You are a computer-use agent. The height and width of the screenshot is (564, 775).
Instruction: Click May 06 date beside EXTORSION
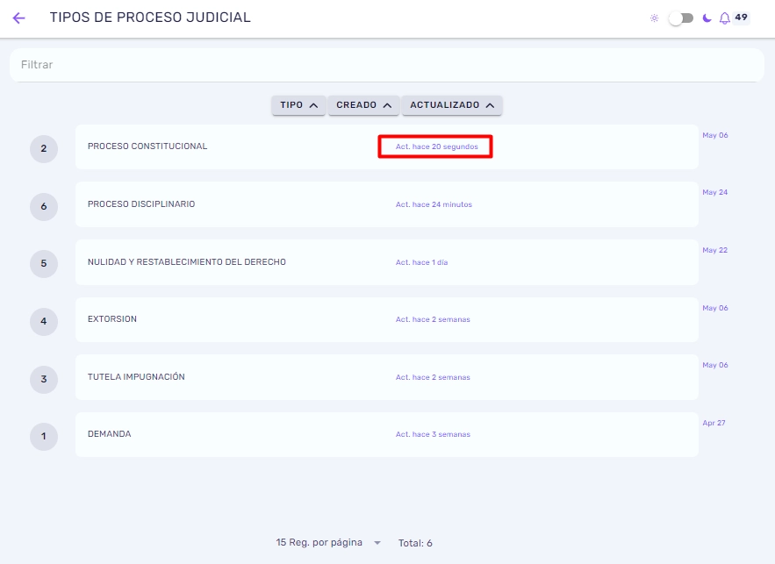(715, 308)
